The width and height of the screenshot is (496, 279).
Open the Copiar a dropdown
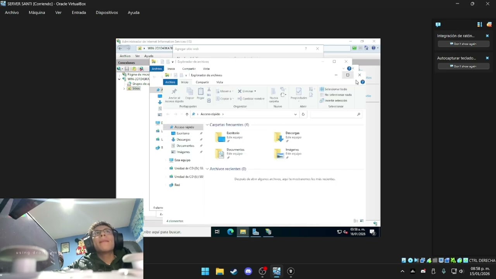(225, 98)
